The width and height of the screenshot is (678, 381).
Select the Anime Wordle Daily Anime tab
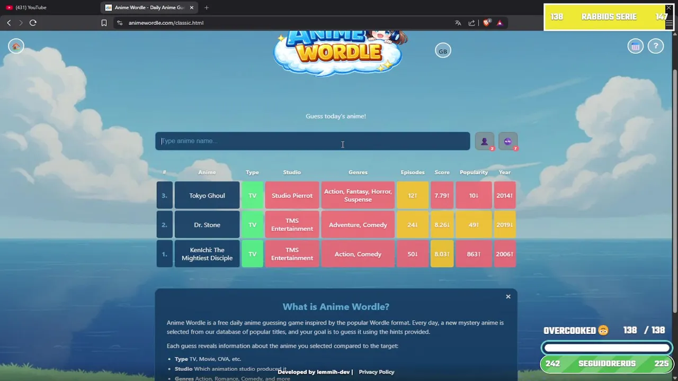[x=149, y=7]
